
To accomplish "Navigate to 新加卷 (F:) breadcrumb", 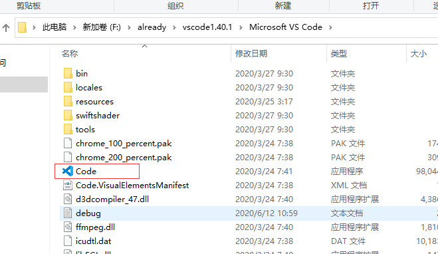I will 102,27.
